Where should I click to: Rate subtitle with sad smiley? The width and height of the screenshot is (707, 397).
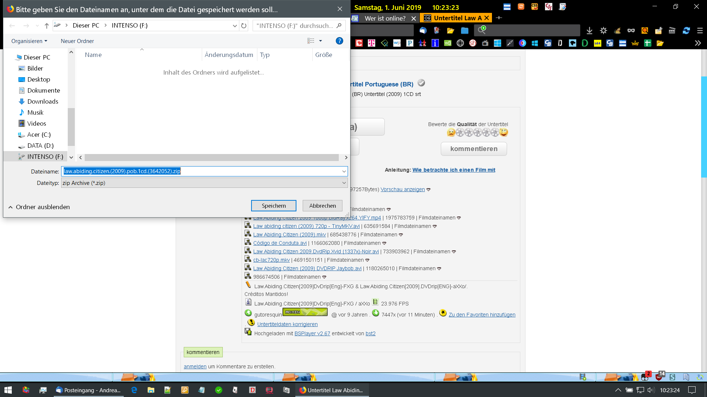pos(451,132)
